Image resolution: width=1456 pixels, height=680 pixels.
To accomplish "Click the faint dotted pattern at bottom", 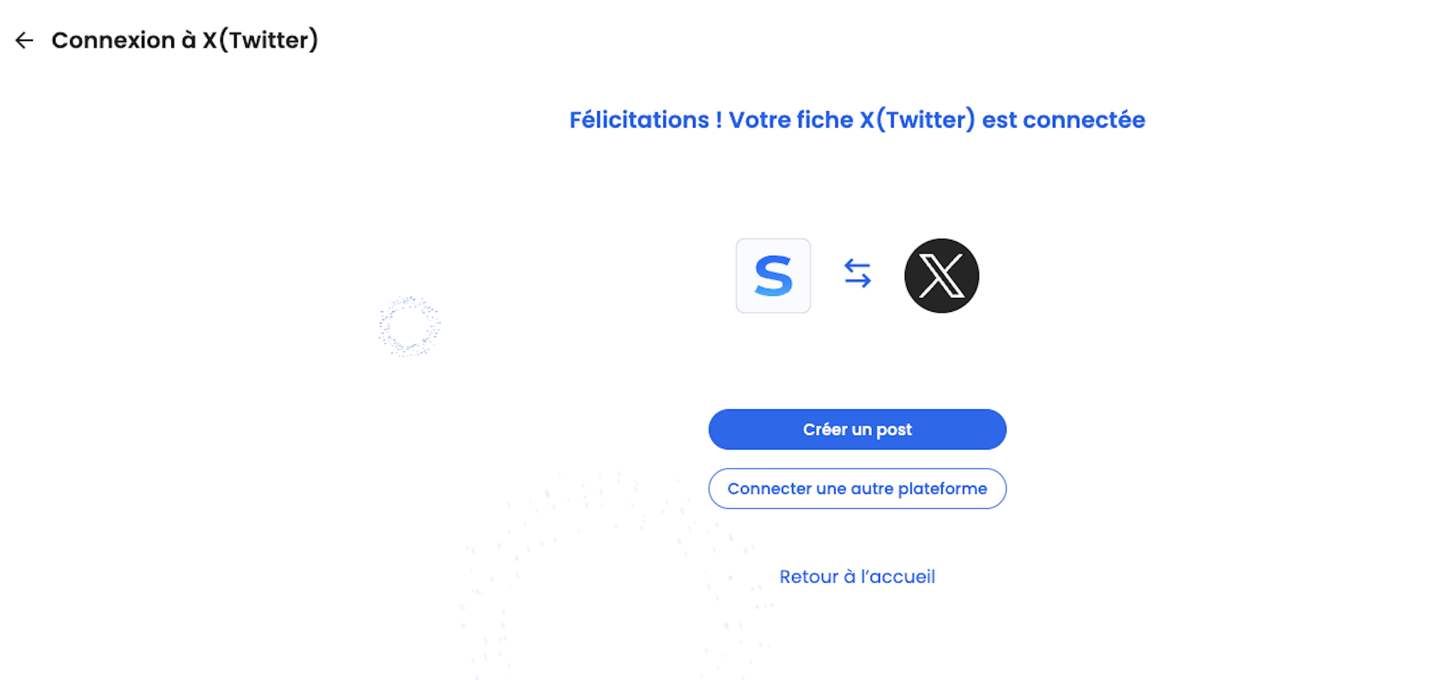I will [x=607, y=576].
